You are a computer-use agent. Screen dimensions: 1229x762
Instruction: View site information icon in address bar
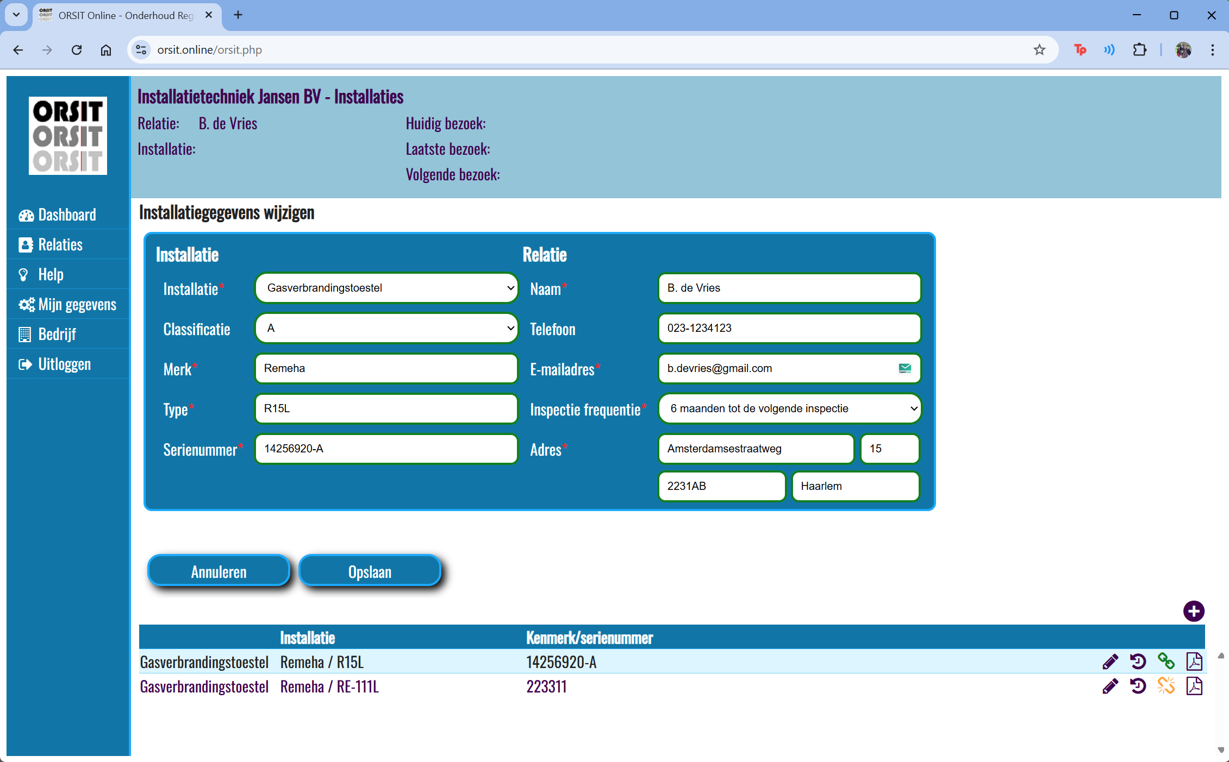[141, 50]
